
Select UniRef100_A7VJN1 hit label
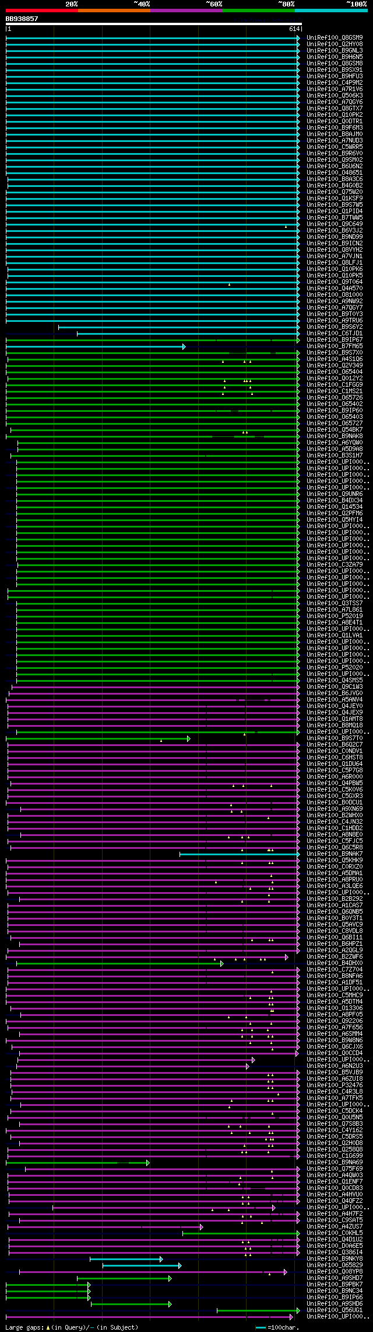click(x=335, y=256)
